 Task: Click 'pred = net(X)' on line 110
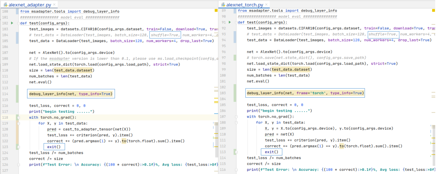[x=279, y=134]
